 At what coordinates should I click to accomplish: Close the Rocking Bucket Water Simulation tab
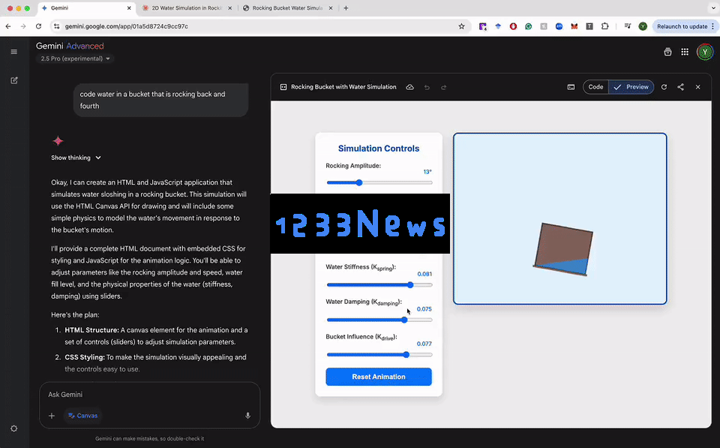coord(330,8)
